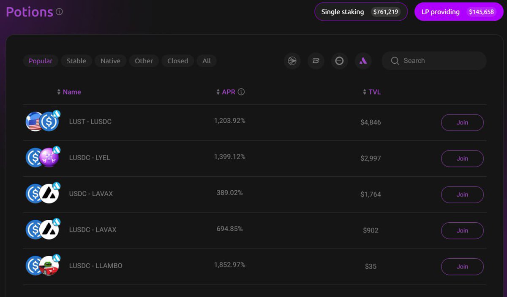Click the 1,399.12% APR value
The width and height of the screenshot is (507, 297).
click(230, 157)
